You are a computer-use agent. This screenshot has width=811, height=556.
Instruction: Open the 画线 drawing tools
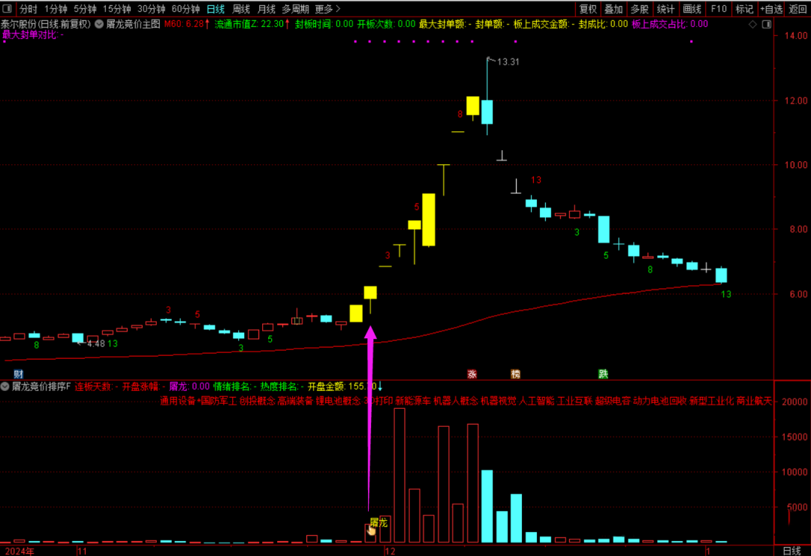(692, 9)
